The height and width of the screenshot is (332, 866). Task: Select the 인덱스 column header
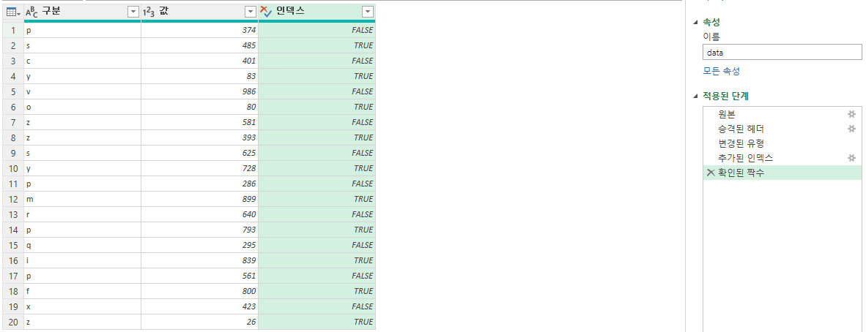pos(317,12)
